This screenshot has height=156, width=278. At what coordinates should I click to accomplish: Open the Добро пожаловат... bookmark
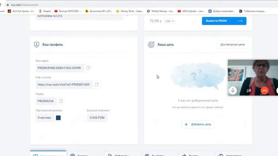(222, 11)
